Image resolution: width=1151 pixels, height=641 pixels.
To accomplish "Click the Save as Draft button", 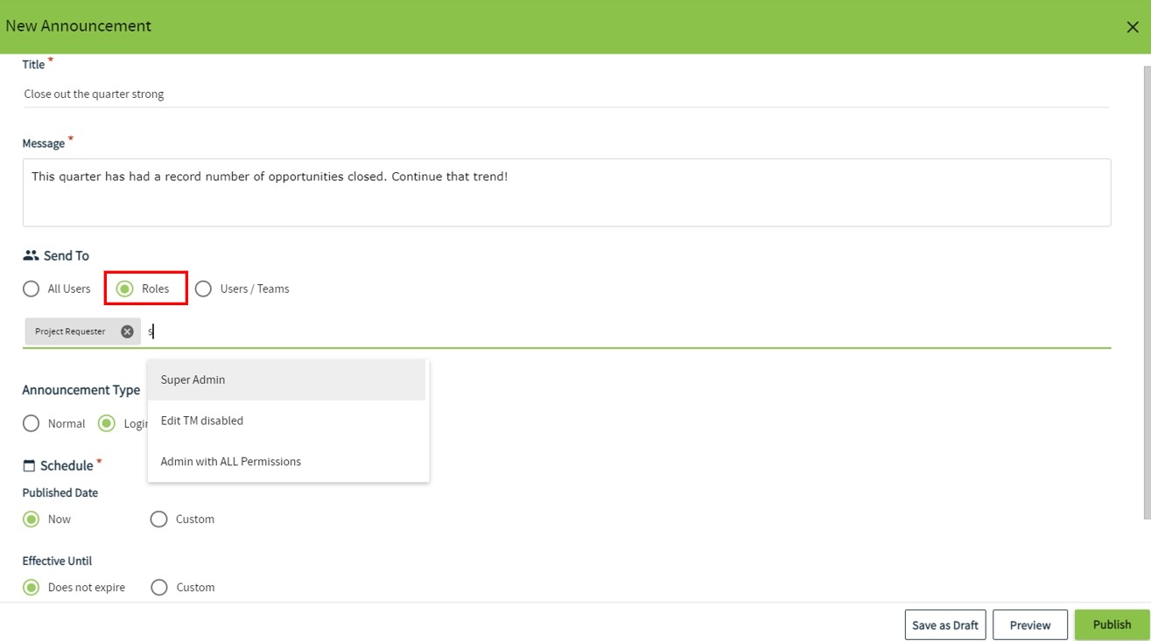I will pyautogui.click(x=945, y=625).
